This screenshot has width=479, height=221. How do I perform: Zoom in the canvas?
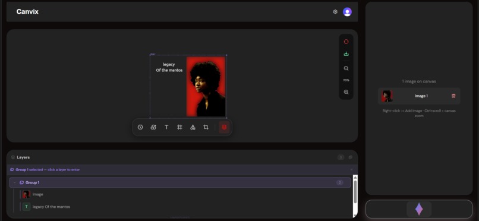(x=346, y=92)
